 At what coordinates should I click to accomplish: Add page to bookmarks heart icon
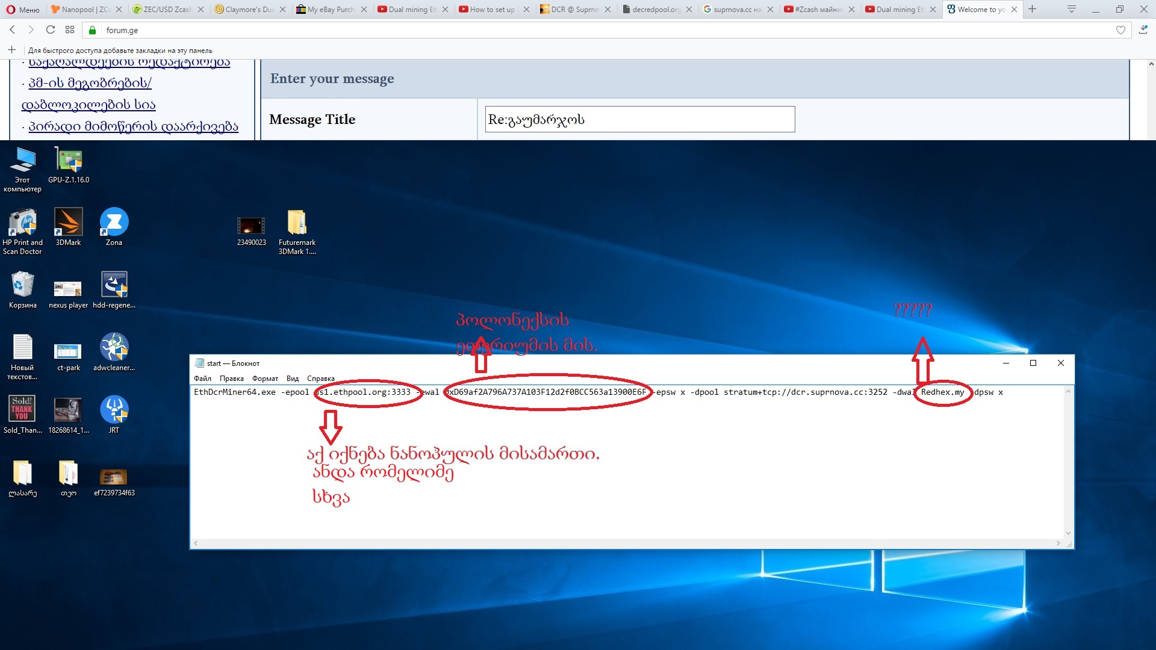(x=1120, y=30)
